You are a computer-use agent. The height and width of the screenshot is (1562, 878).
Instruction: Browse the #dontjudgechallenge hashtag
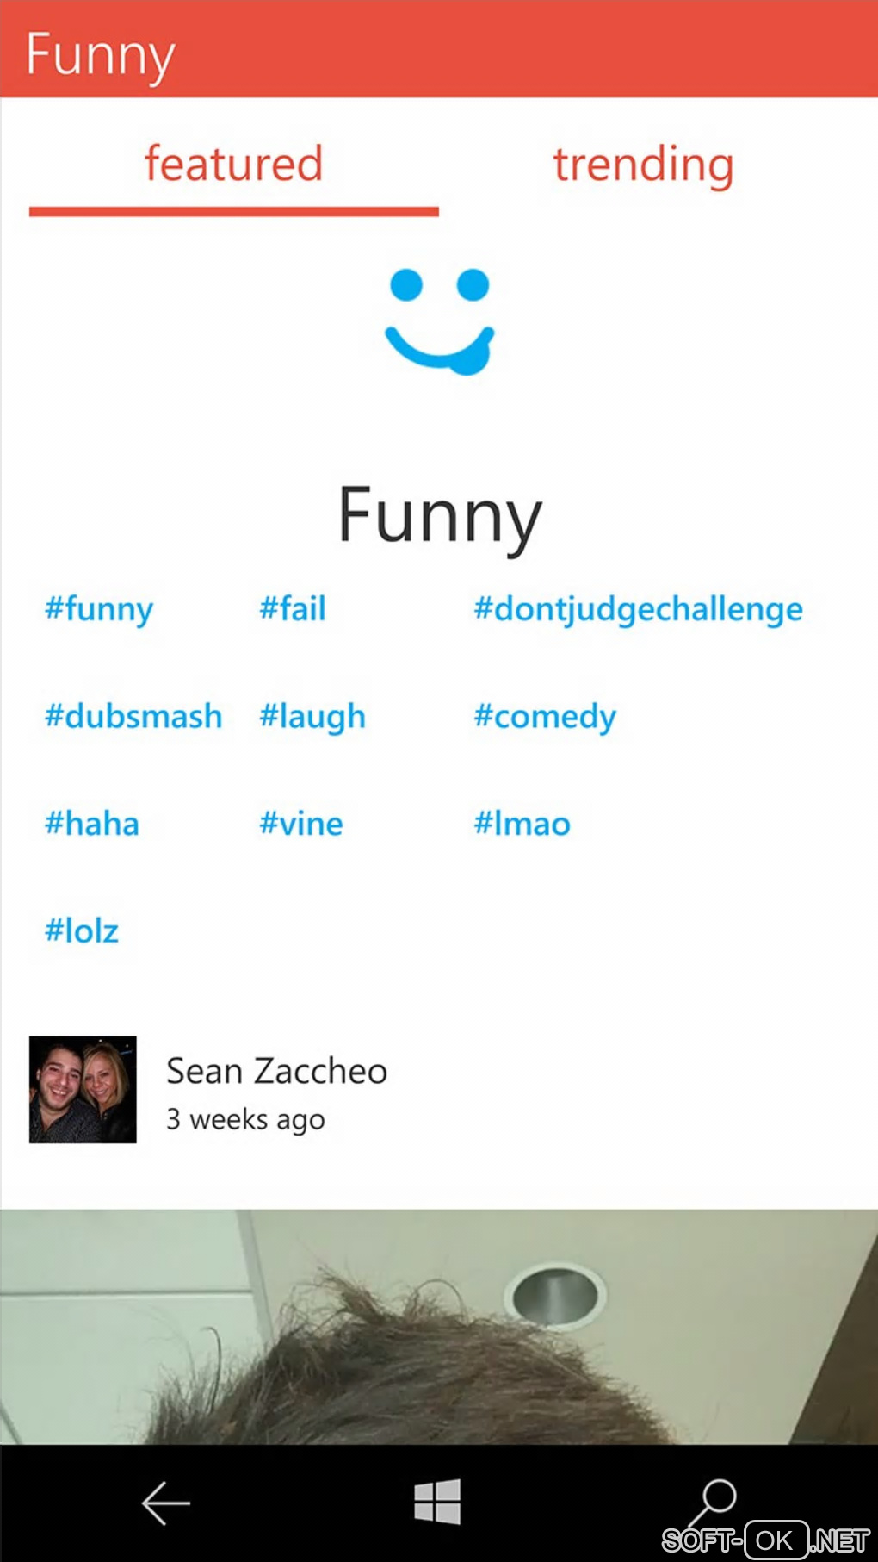pyautogui.click(x=638, y=609)
